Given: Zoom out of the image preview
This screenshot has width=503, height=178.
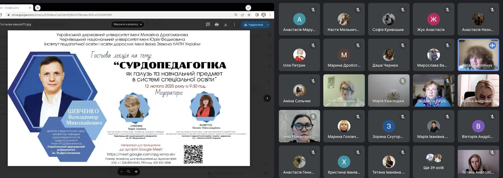Looking at the screenshot, I should [122, 171].
